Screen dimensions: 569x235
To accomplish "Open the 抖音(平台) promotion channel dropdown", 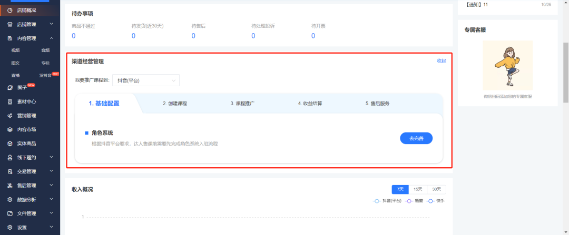I will 146,80.
